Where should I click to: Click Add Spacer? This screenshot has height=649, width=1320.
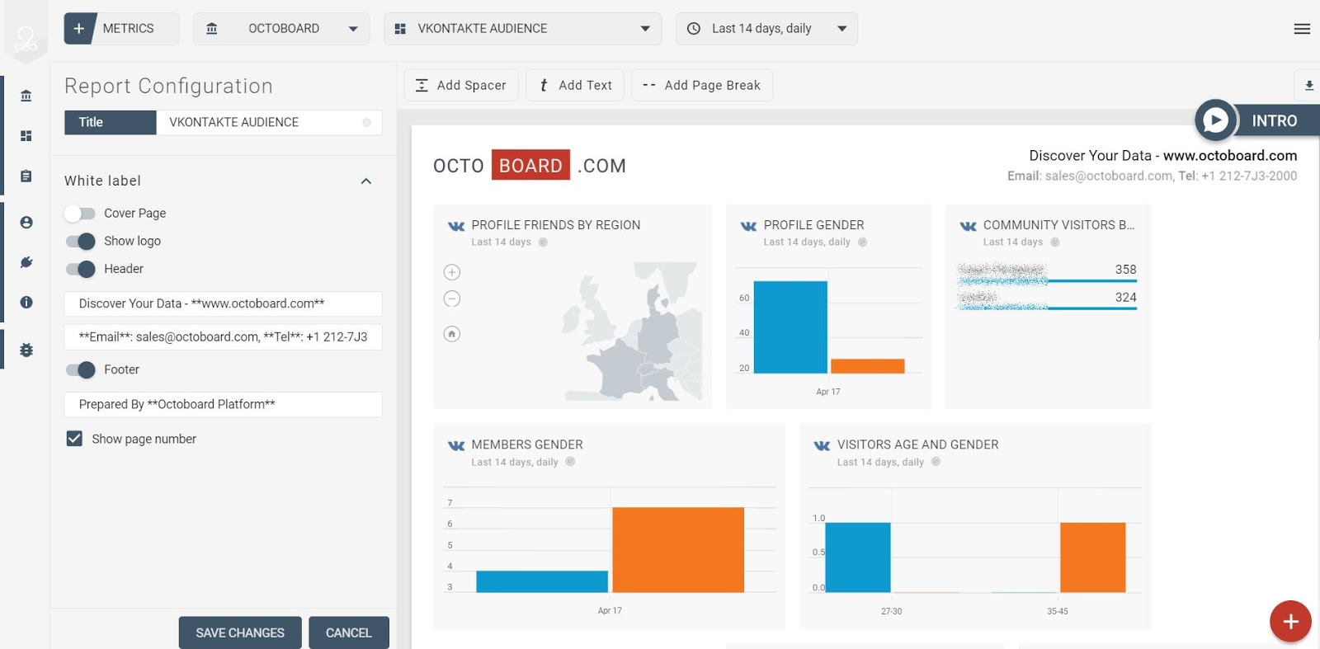point(461,85)
